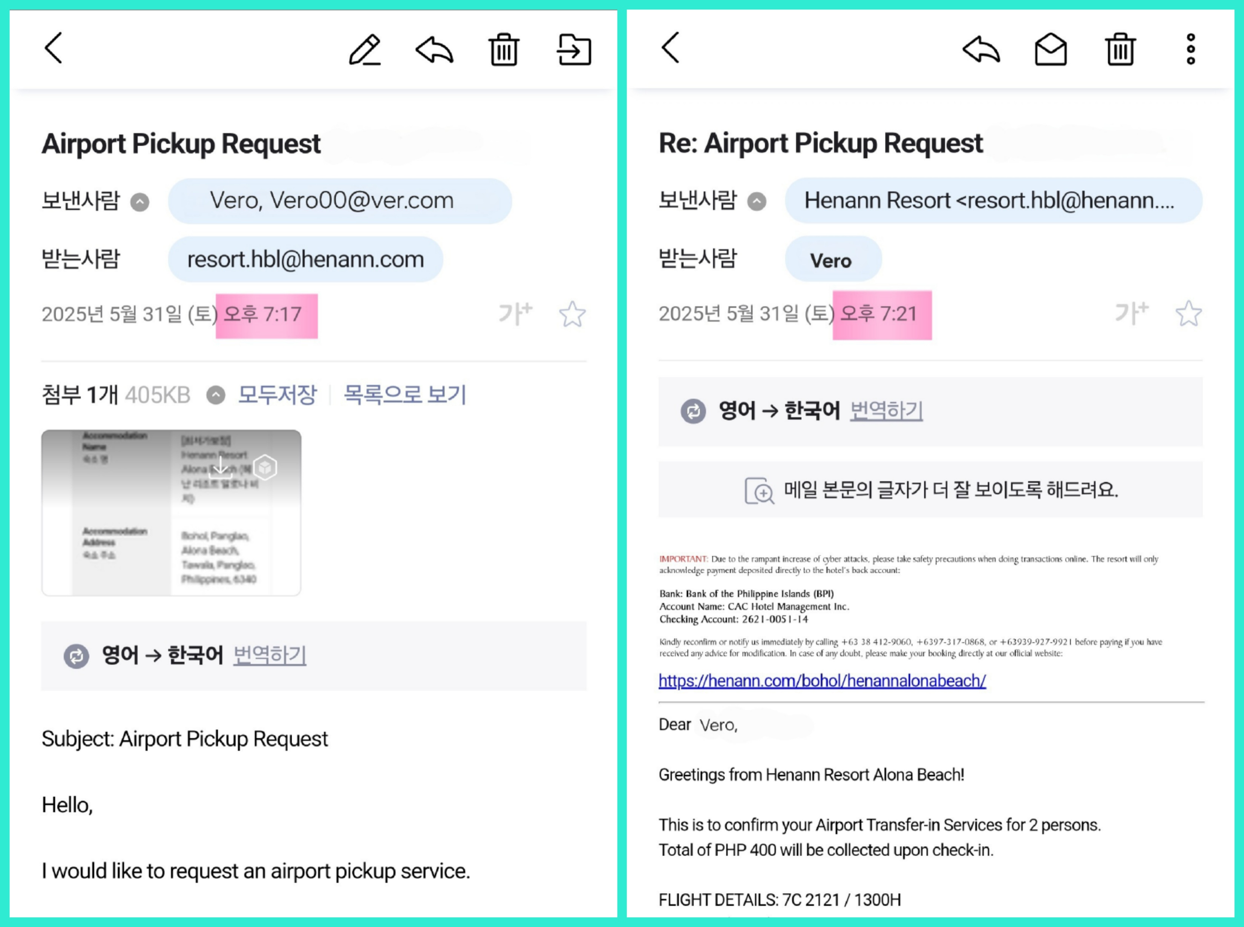Click 목록으로 보기 list view link

(x=404, y=395)
